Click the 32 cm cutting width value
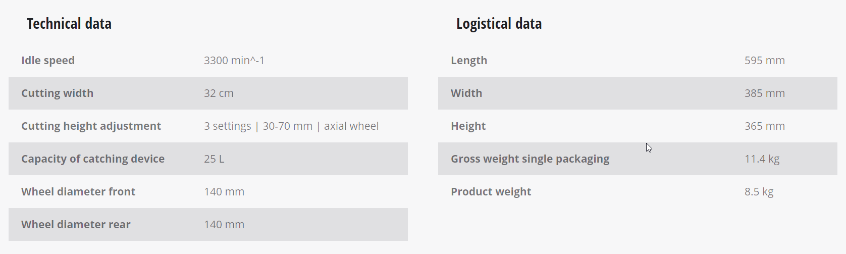Screen dimensions: 846x254 pos(219,93)
